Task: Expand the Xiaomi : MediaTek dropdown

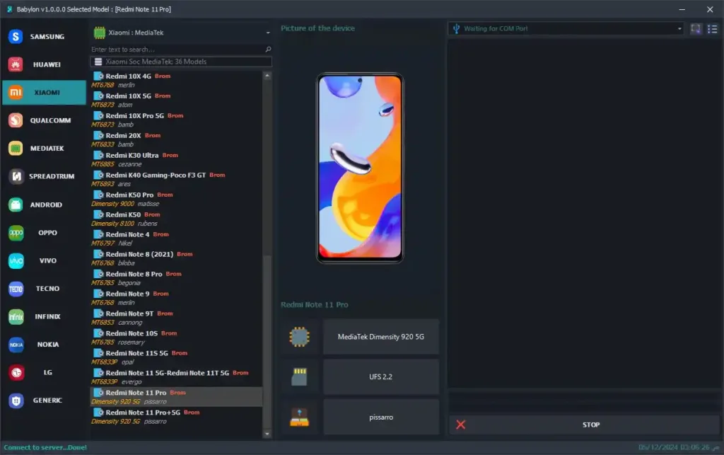Action: pos(268,33)
